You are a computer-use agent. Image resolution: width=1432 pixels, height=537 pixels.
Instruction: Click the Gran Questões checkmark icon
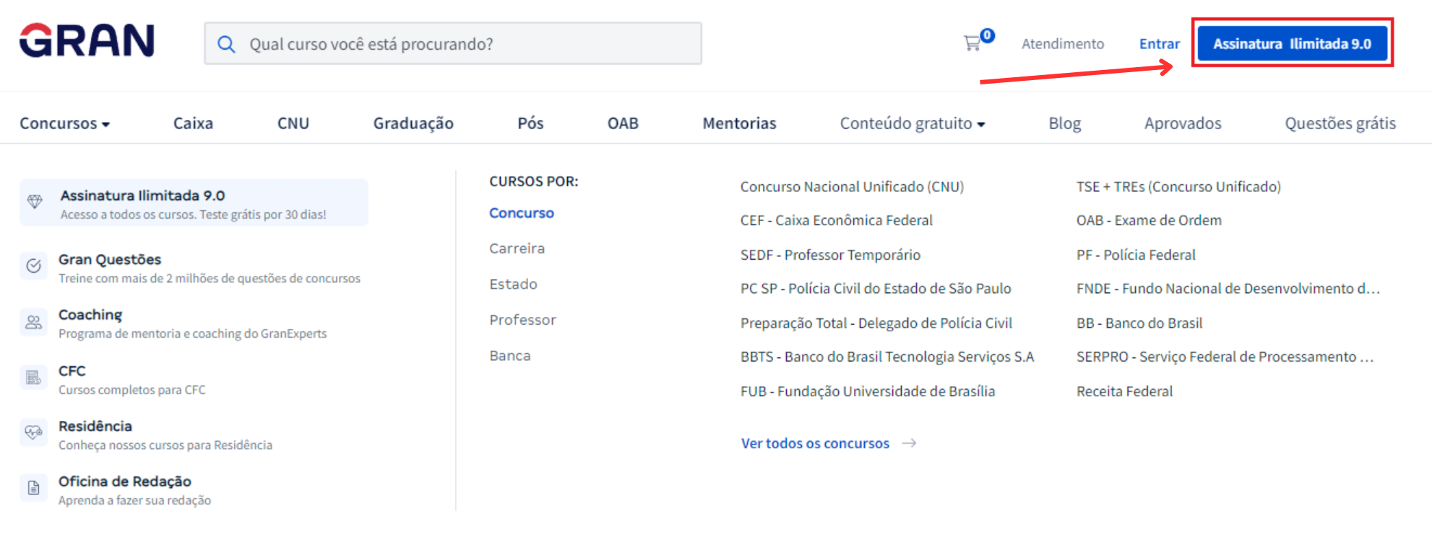click(x=34, y=266)
